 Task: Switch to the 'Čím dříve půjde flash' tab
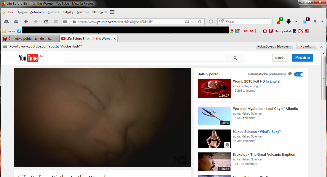(30, 39)
